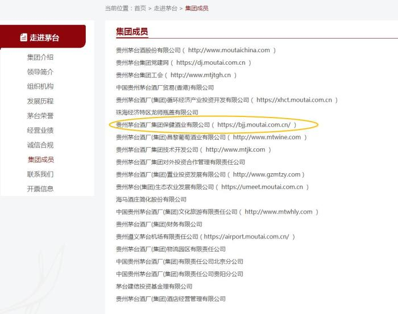Click 贵州茅台酒厂(集团)物流园区有限责任公司 entry
This screenshot has height=314, width=398.
(x=171, y=249)
